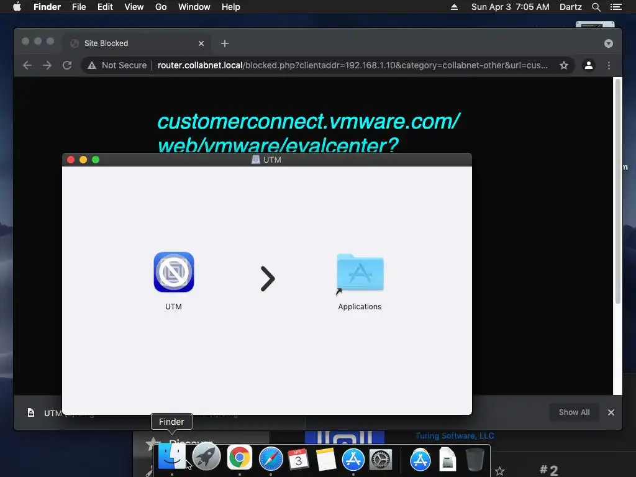Click the Not Secure warning indicator
The height and width of the screenshot is (477, 636).
point(117,65)
